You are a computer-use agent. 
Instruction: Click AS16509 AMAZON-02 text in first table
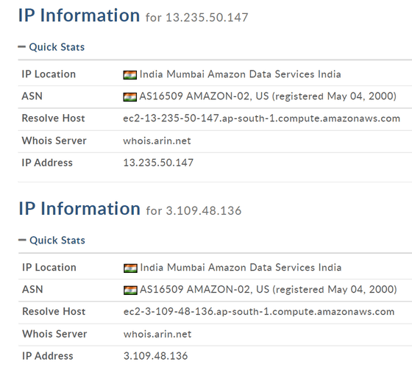[268, 96]
